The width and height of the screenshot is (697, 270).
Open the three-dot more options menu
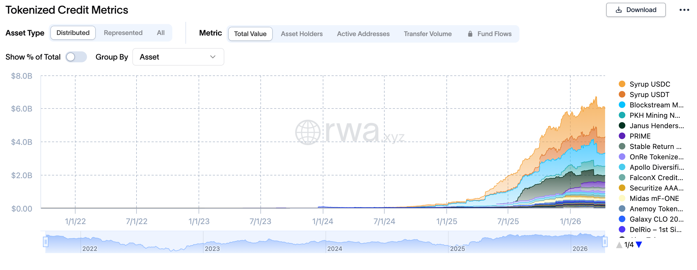click(x=684, y=10)
